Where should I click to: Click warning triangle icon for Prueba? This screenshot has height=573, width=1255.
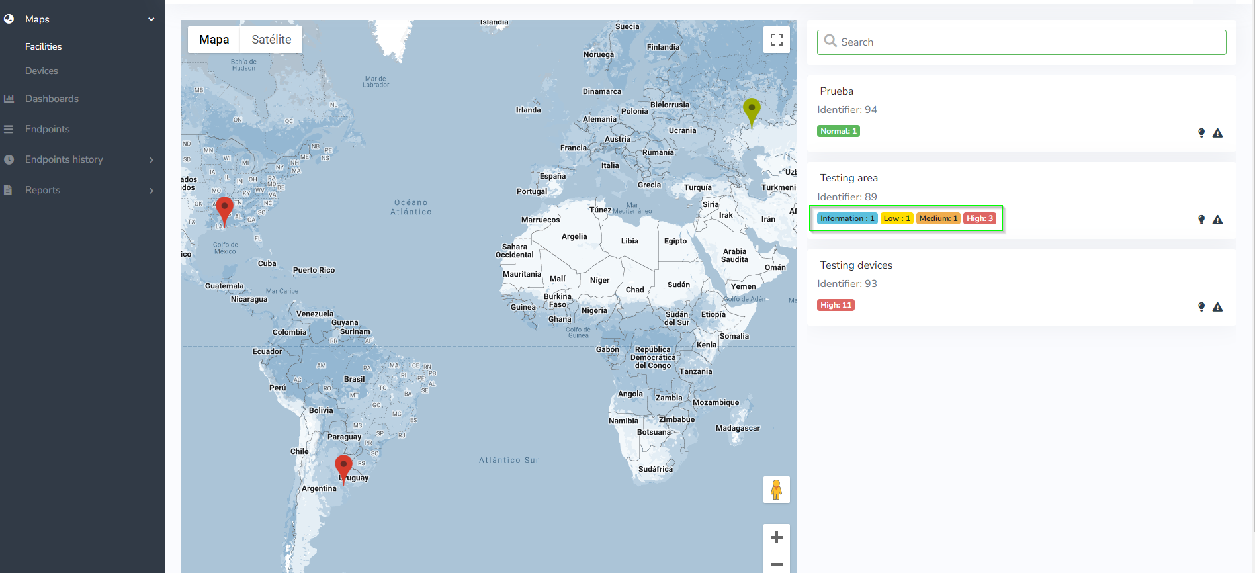(1217, 133)
